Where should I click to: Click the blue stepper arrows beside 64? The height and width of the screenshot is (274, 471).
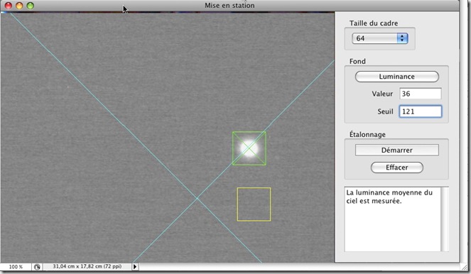pos(402,38)
